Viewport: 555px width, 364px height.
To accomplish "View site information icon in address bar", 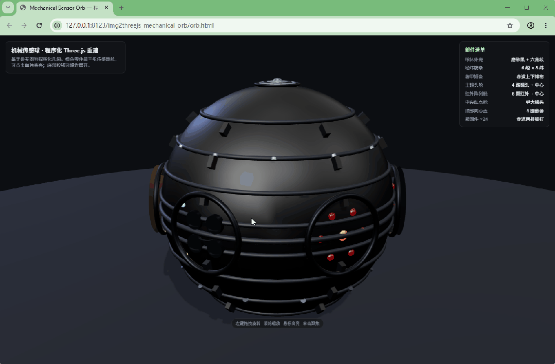I will (x=57, y=26).
